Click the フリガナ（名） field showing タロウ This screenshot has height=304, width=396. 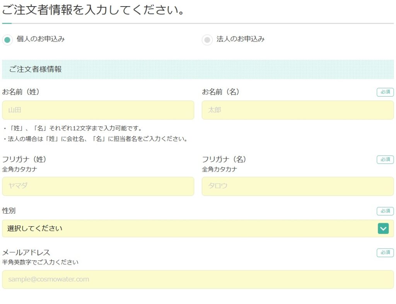(297, 186)
